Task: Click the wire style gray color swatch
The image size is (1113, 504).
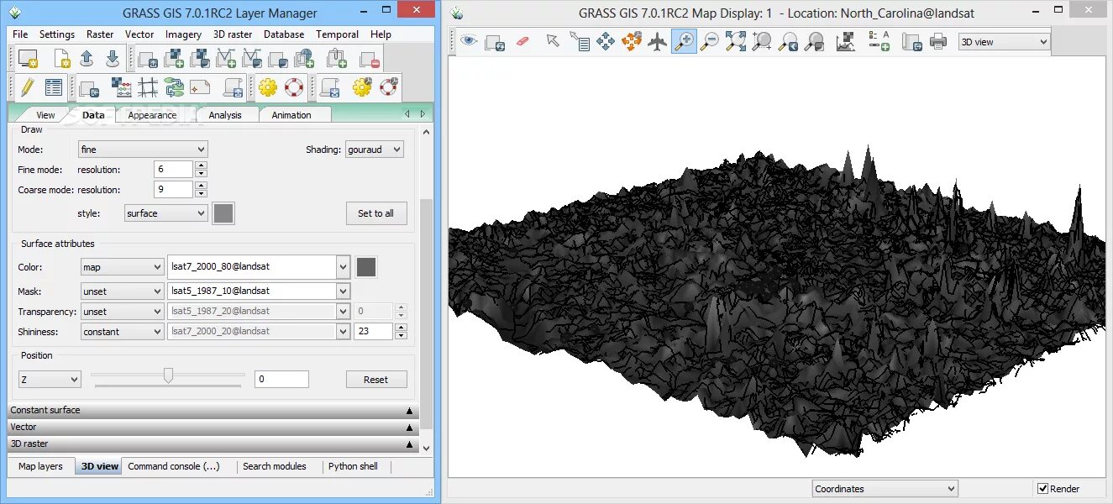Action: (x=223, y=213)
